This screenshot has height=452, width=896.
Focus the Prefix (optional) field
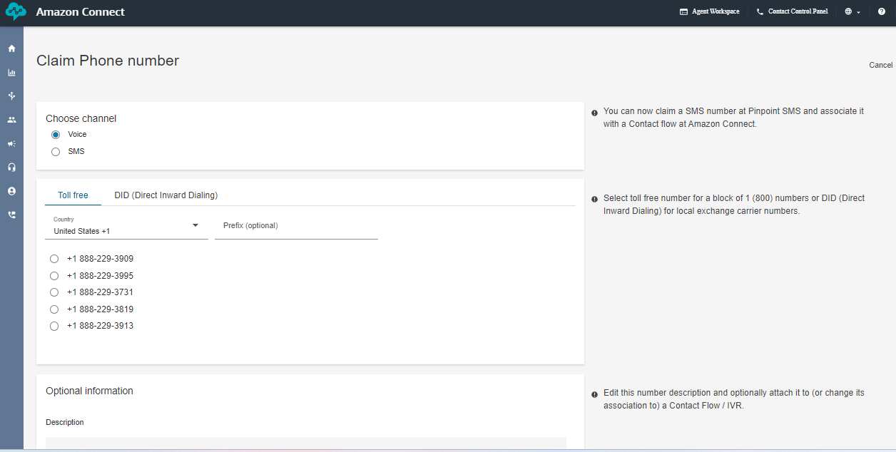point(296,226)
